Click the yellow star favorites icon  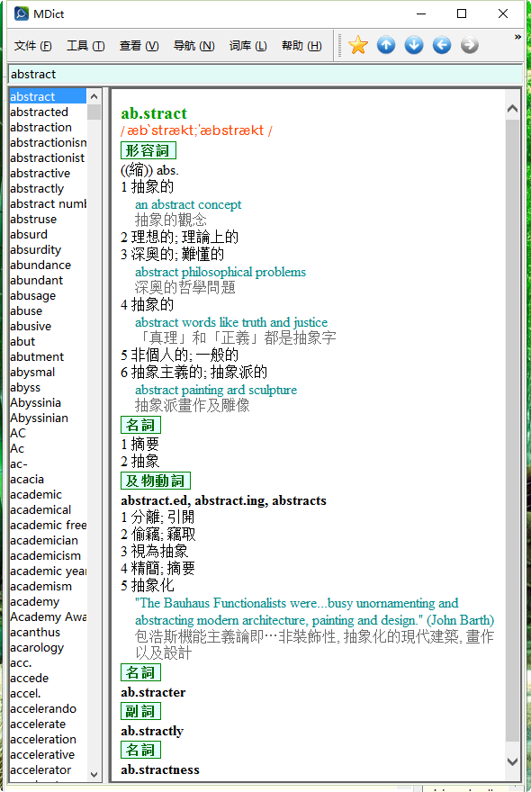[357, 45]
